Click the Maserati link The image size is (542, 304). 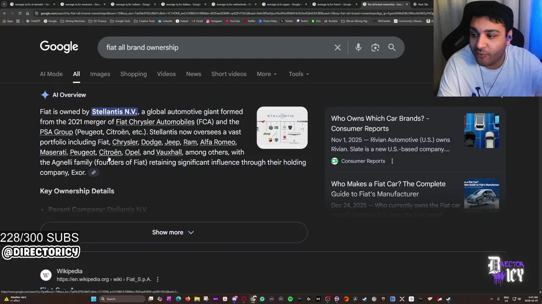point(53,152)
